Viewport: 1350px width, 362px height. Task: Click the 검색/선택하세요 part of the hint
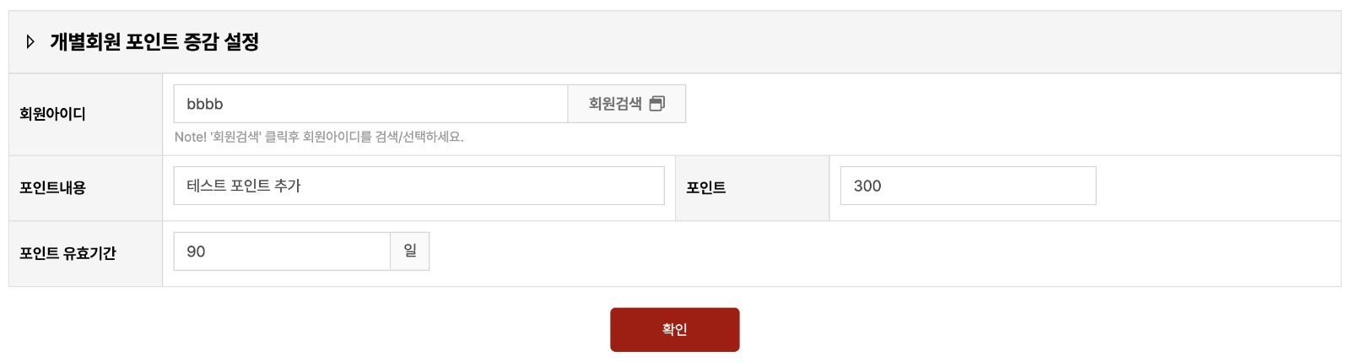(419, 137)
